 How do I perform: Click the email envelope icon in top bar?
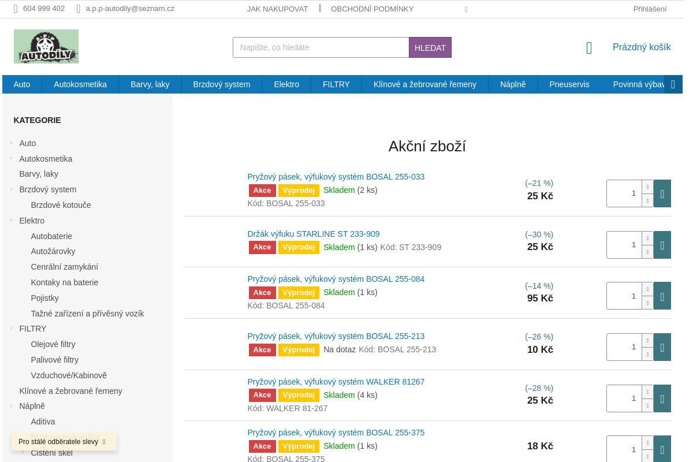coord(78,9)
